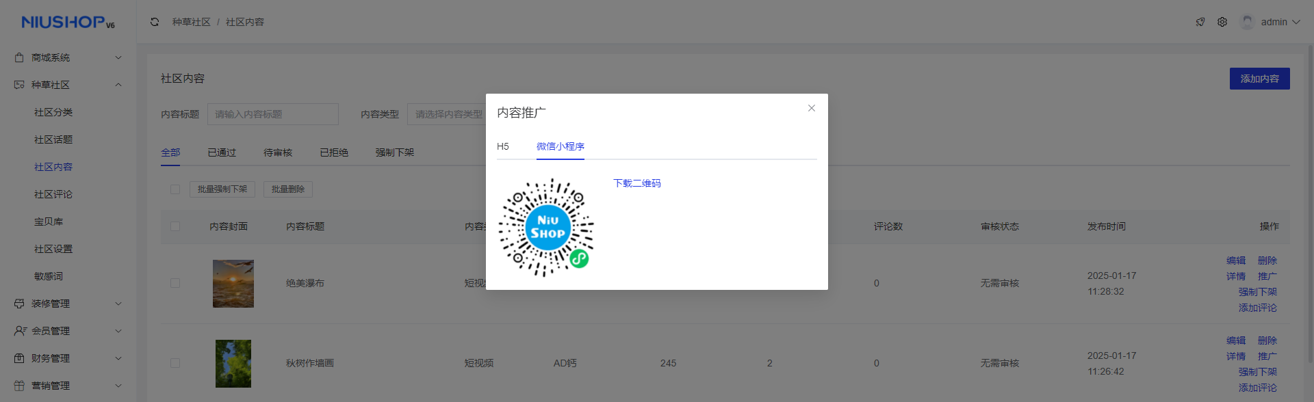Open 宝贝库 in the sidebar

(49, 222)
